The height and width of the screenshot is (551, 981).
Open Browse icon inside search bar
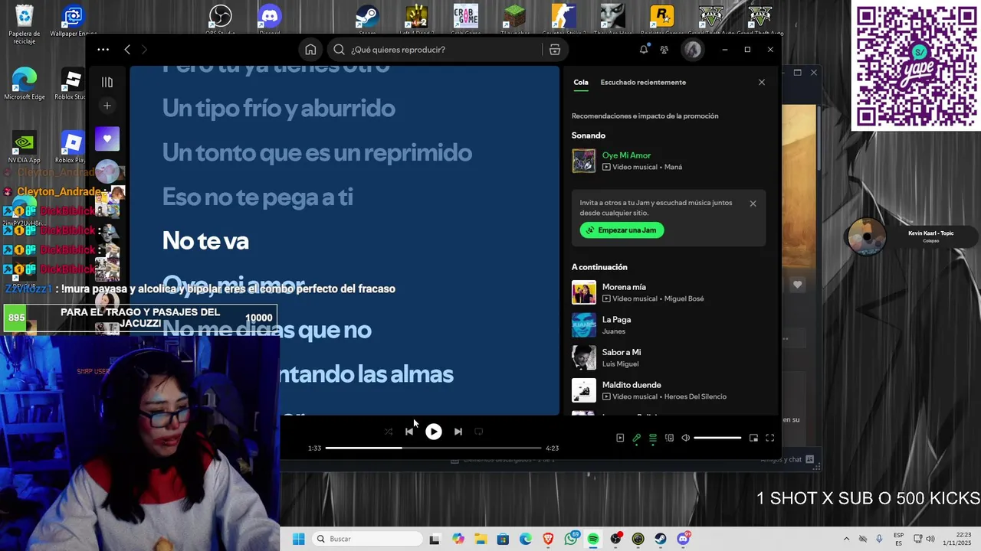point(555,50)
